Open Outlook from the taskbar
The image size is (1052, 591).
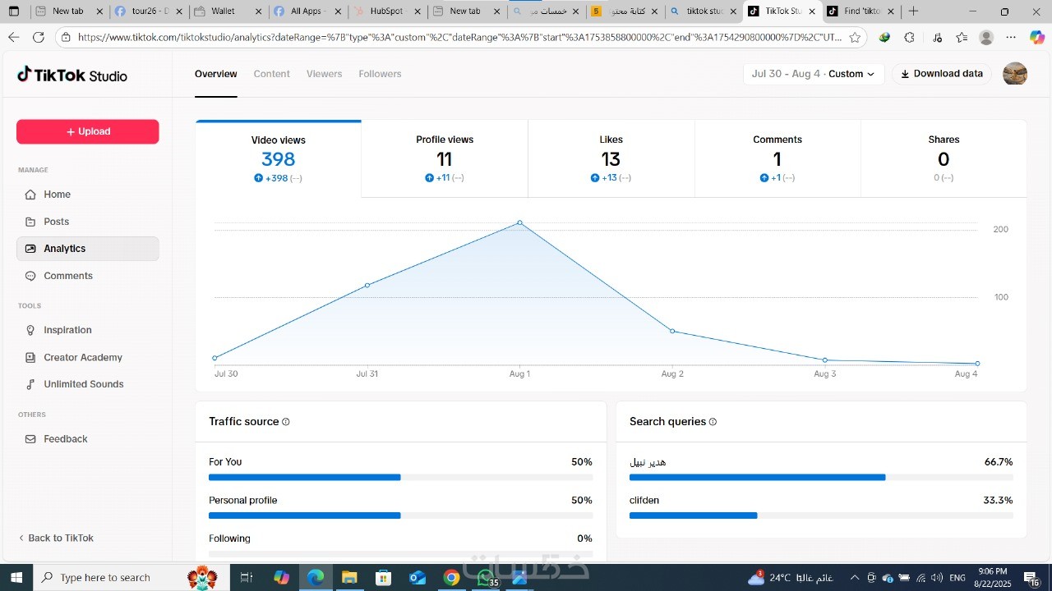(x=418, y=578)
